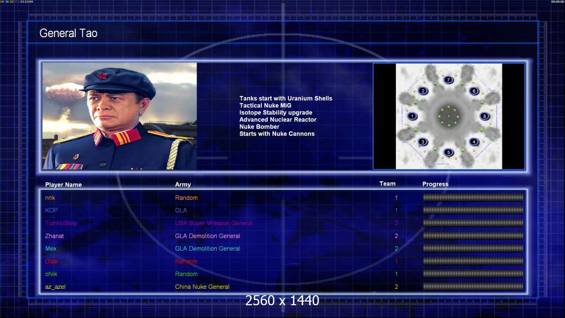The image size is (565, 318).
Task: Choose start position marker 4 on map
Action: (x=473, y=142)
